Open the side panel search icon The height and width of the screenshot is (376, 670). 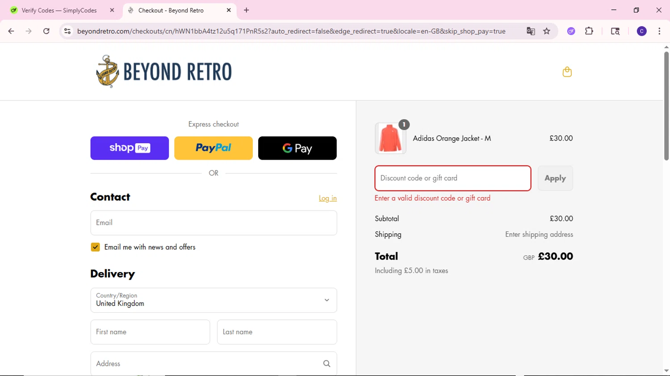click(x=615, y=31)
